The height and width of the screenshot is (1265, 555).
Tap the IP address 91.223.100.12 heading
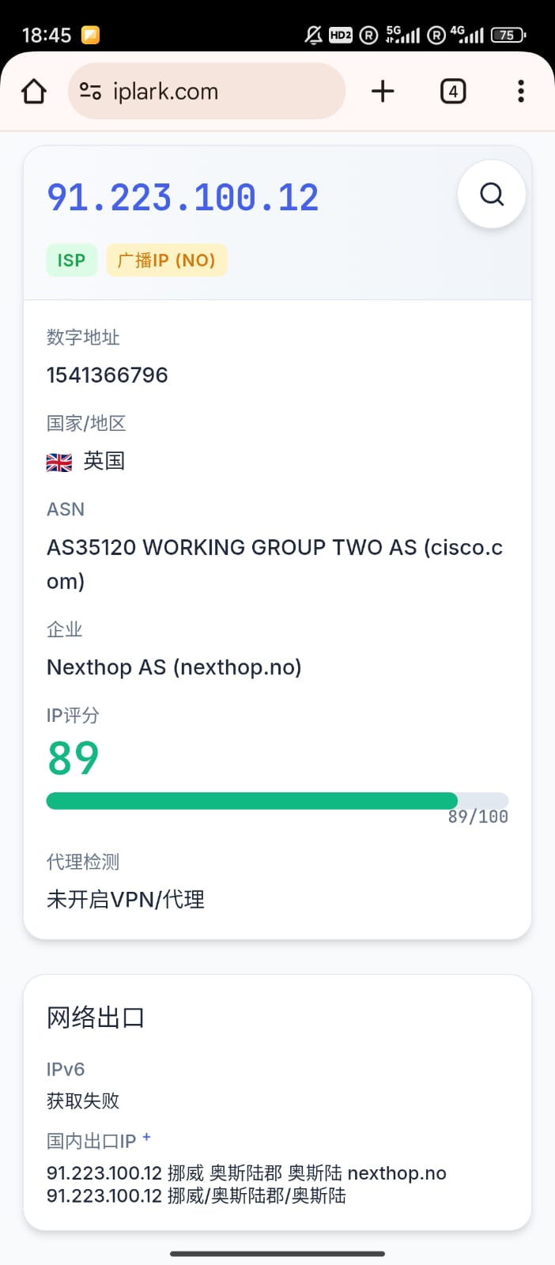pyautogui.click(x=183, y=198)
